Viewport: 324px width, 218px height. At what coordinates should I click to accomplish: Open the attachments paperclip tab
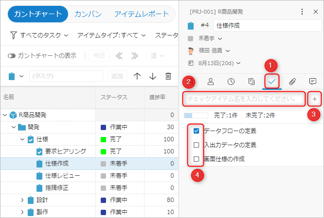[x=292, y=81]
